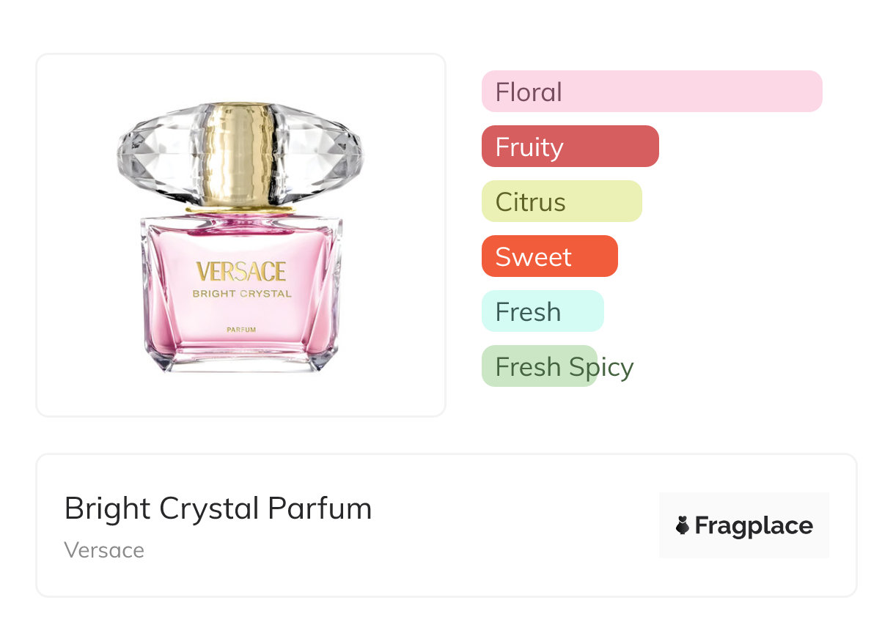Choose the Citrus accord bar
This screenshot has width=893, height=633.
[562, 201]
